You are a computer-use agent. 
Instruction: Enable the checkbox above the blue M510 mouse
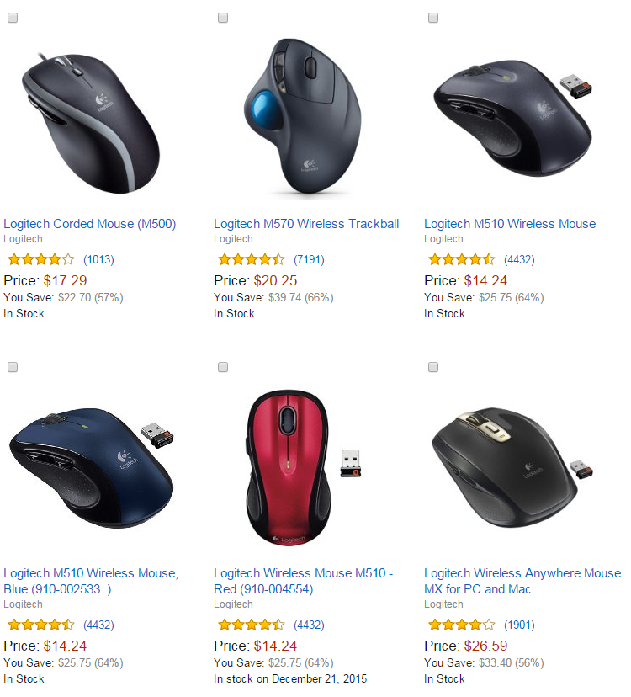pyautogui.click(x=13, y=367)
